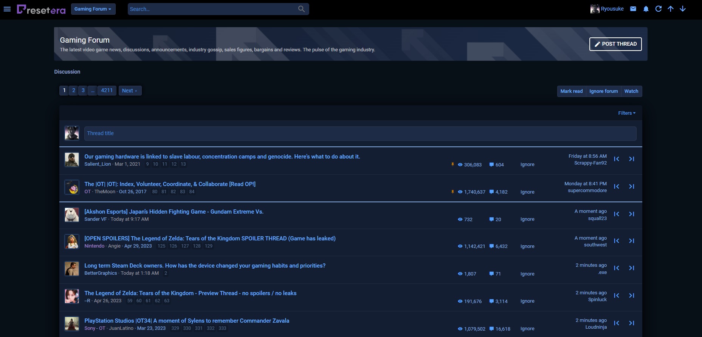Jump to first post of |OT| Index thread
The height and width of the screenshot is (337, 702).
(617, 186)
